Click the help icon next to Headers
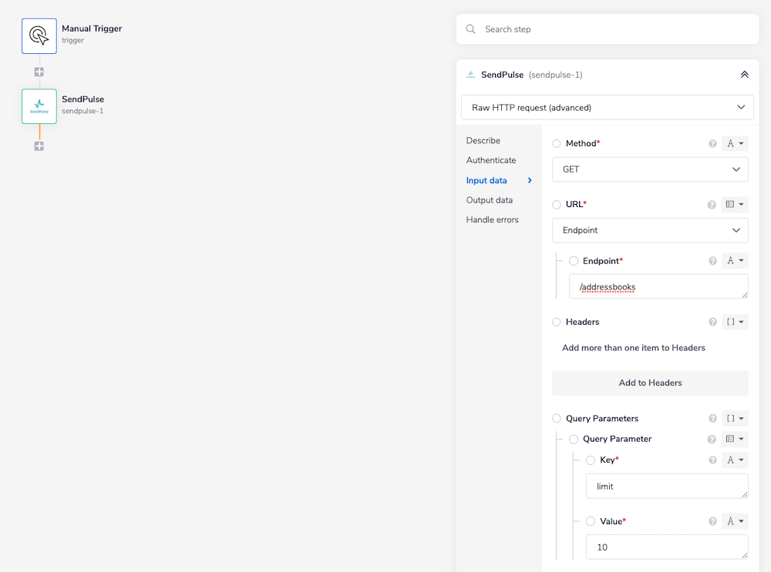The height and width of the screenshot is (572, 771). (x=712, y=322)
